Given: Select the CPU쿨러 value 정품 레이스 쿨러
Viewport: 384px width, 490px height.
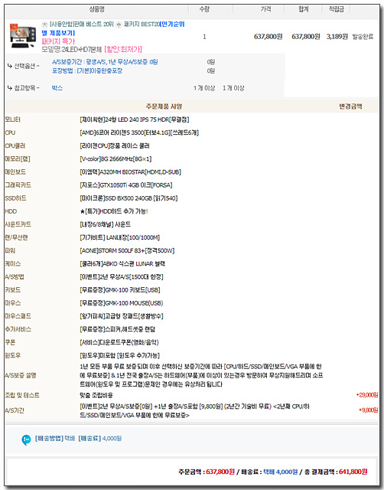Looking at the screenshot, I should click(x=115, y=146).
